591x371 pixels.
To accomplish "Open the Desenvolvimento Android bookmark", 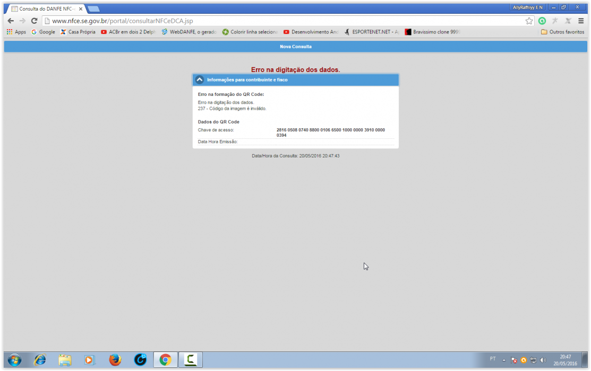I will (x=311, y=32).
